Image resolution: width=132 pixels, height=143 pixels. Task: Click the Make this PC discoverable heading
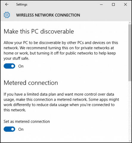click(39, 32)
